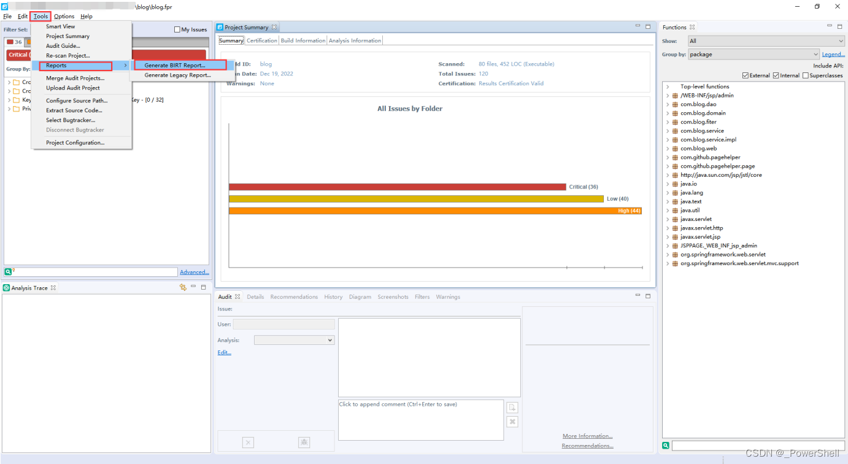Click the yellow Low (40) chart bar
The height and width of the screenshot is (464, 848).
(416, 199)
